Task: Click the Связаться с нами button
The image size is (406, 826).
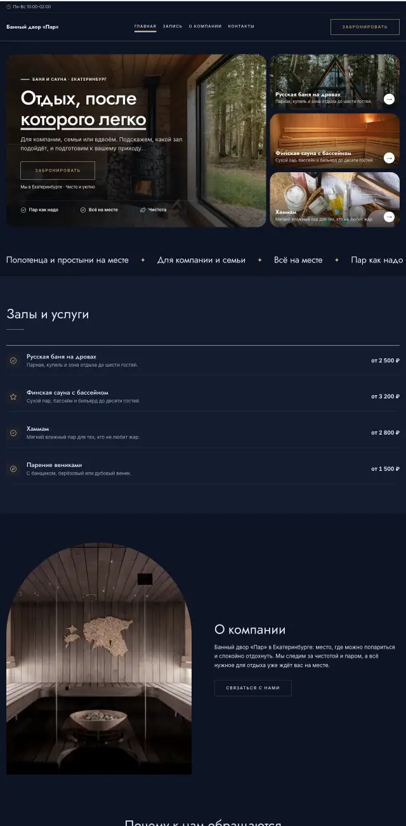Action: pos(253,688)
